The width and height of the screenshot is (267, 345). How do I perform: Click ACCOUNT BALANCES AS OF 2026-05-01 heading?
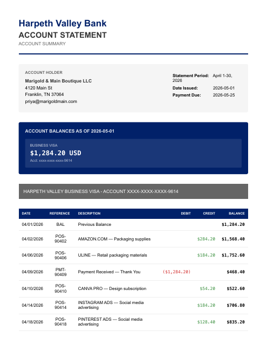coord(70,131)
